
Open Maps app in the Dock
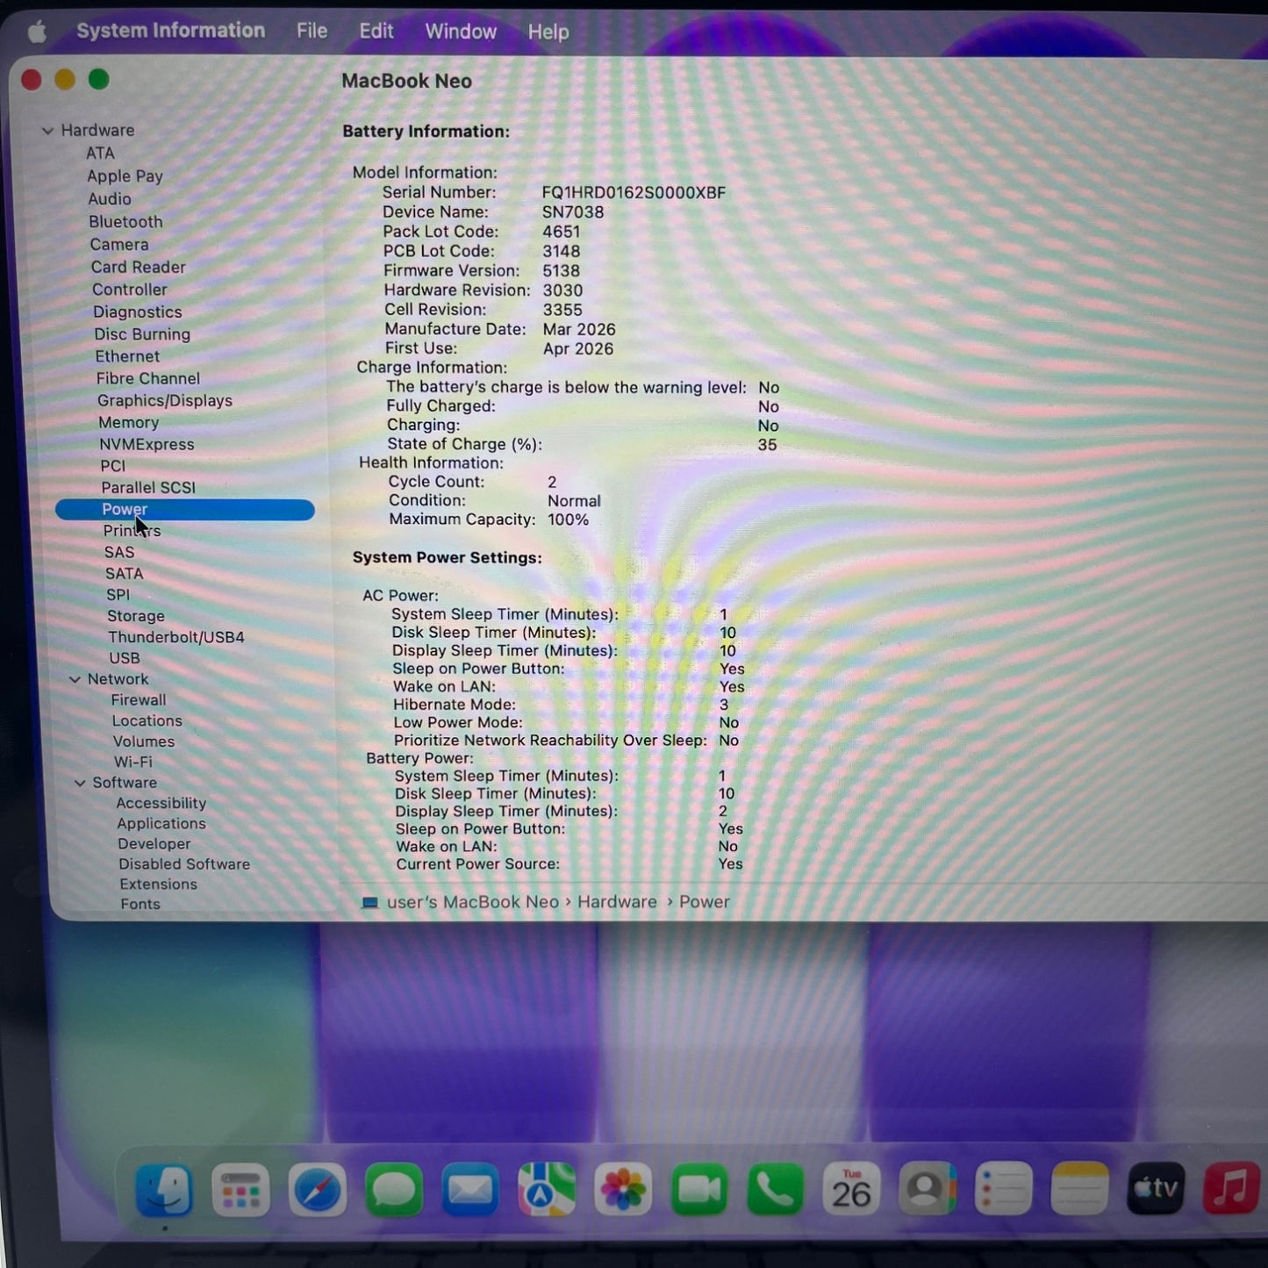pyautogui.click(x=546, y=1190)
